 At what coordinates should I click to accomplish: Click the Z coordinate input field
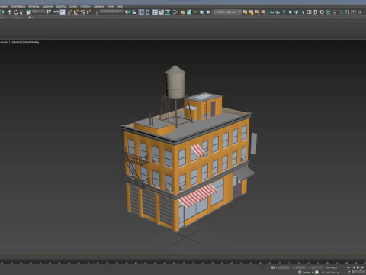pos(316,267)
